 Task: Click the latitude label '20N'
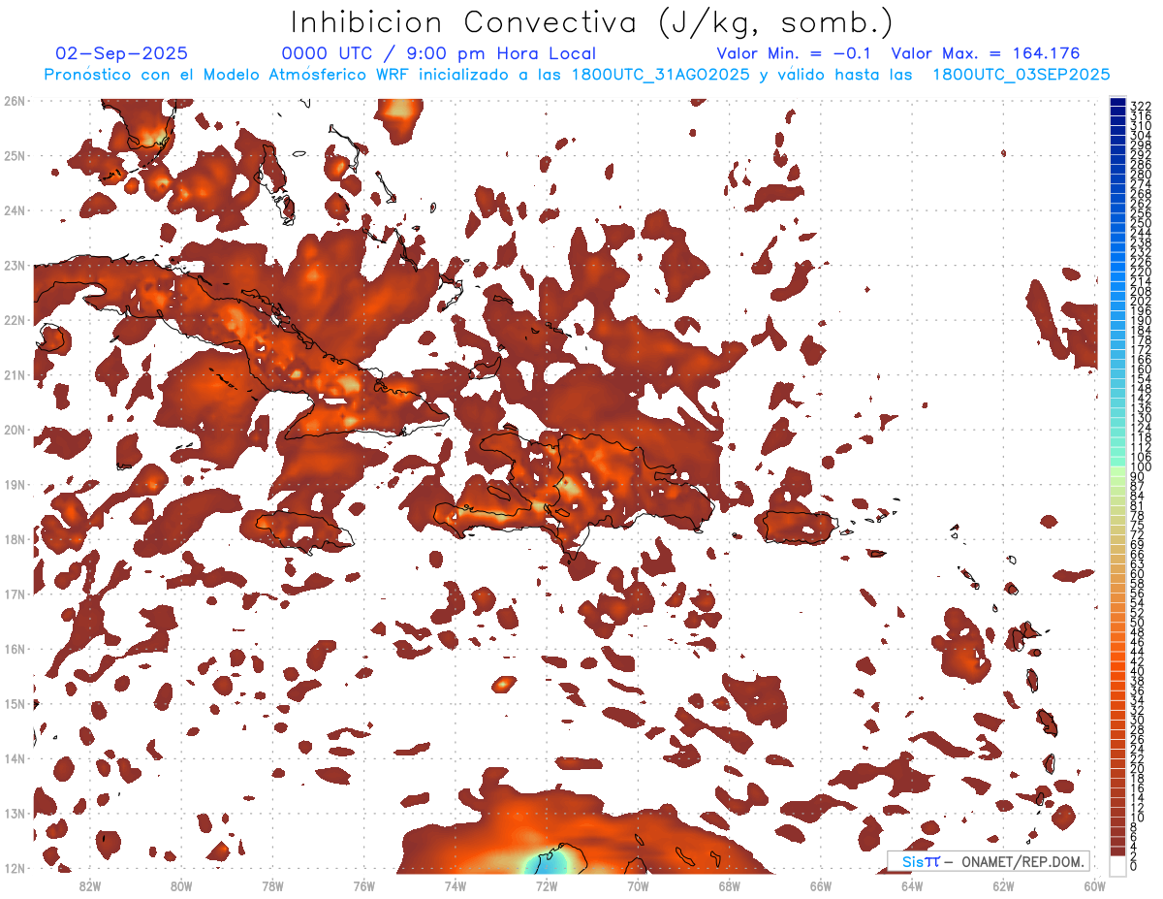click(14, 430)
